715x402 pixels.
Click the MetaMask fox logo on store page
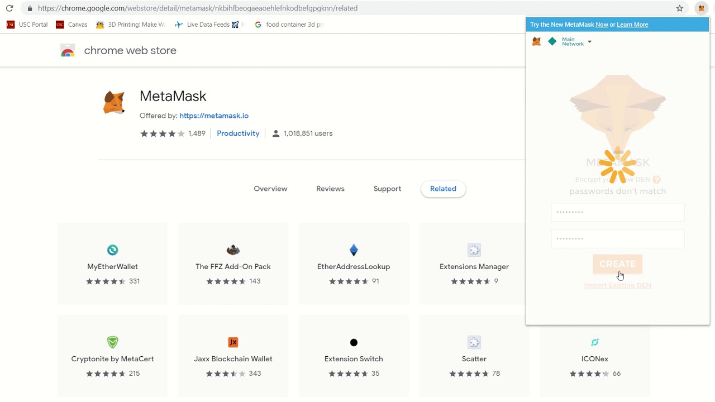(114, 103)
